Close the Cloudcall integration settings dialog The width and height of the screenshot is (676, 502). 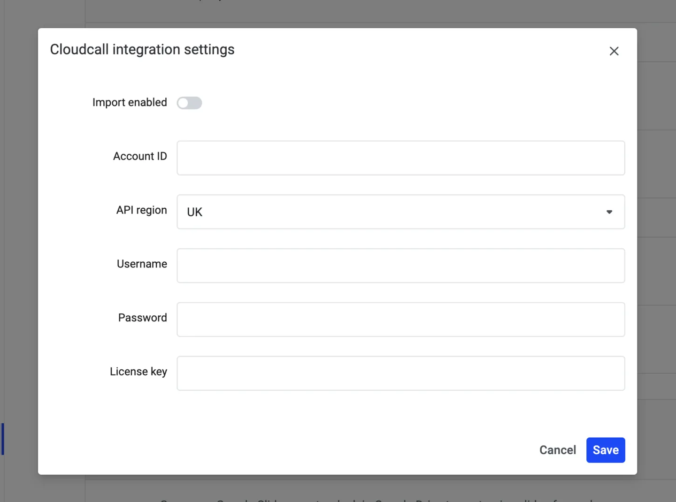pos(614,51)
